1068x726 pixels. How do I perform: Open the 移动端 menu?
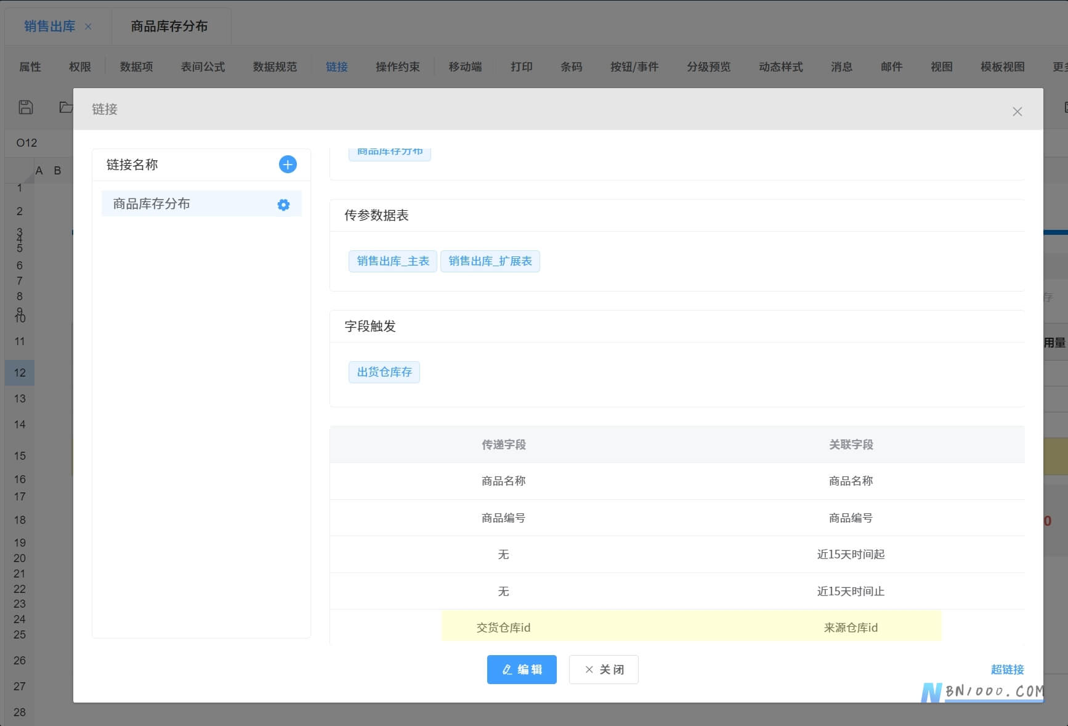click(x=465, y=67)
